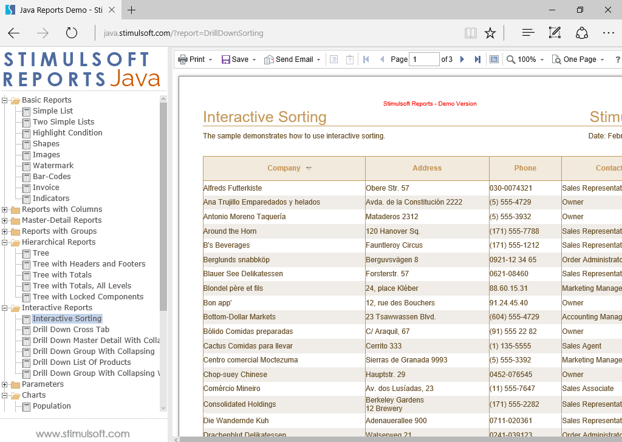Open the One Page dropdown arrow
The image size is (622, 442).
(602, 60)
